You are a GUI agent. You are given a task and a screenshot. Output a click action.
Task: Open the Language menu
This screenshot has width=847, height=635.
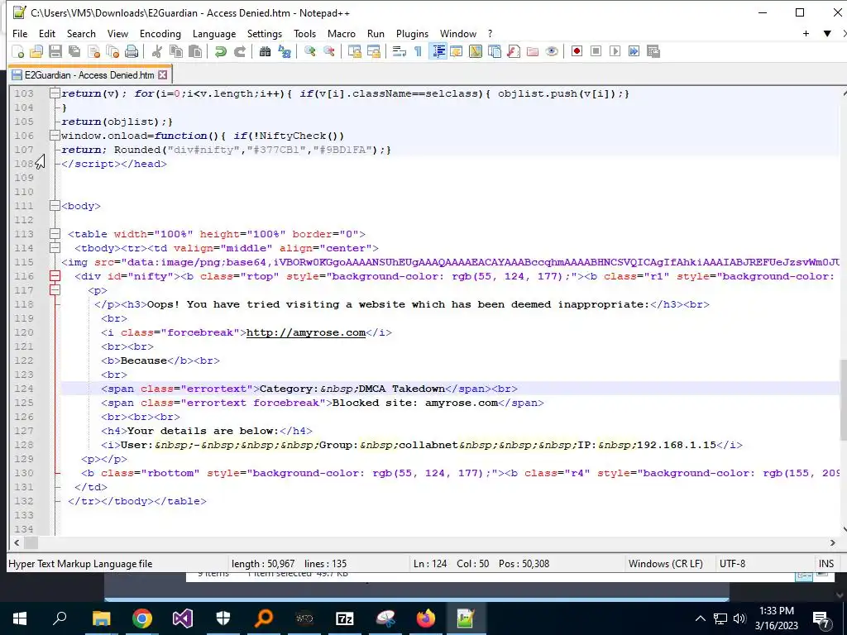point(214,33)
